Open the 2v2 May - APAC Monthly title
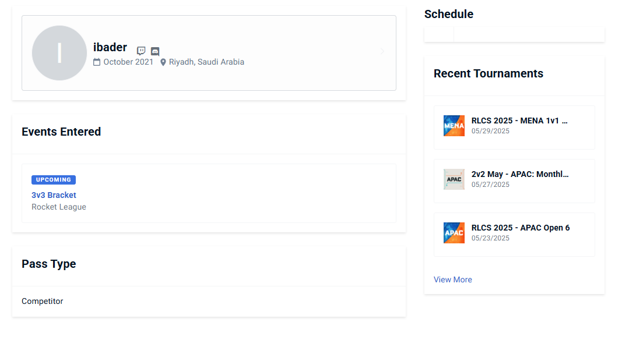This screenshot has height=340, width=636. click(520, 174)
